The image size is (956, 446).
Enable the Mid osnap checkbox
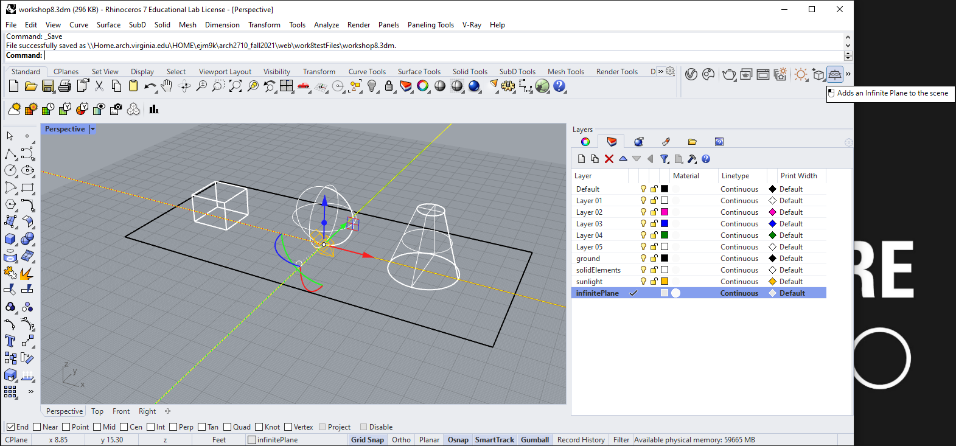tap(97, 427)
